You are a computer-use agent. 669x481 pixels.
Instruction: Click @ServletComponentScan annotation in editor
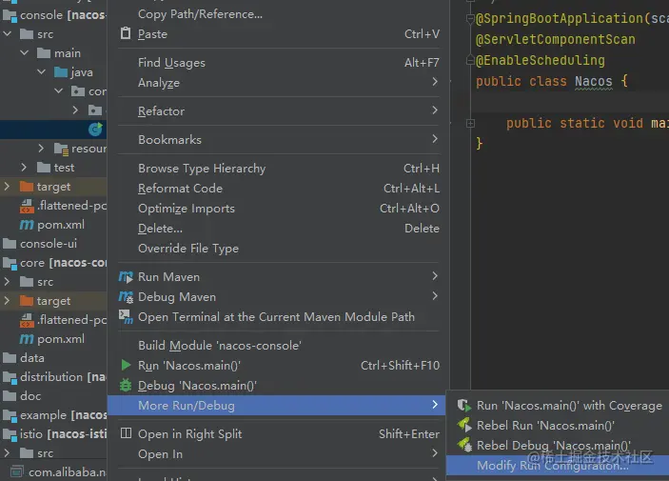coord(556,39)
